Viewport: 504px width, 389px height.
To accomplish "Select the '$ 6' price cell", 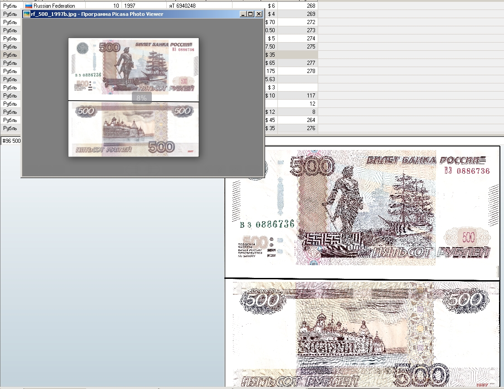I will click(255, 6).
